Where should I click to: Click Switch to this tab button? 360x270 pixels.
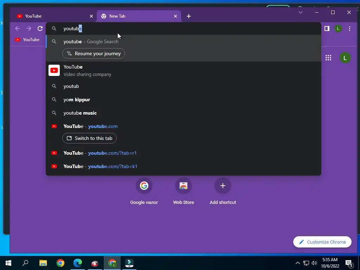click(89, 138)
